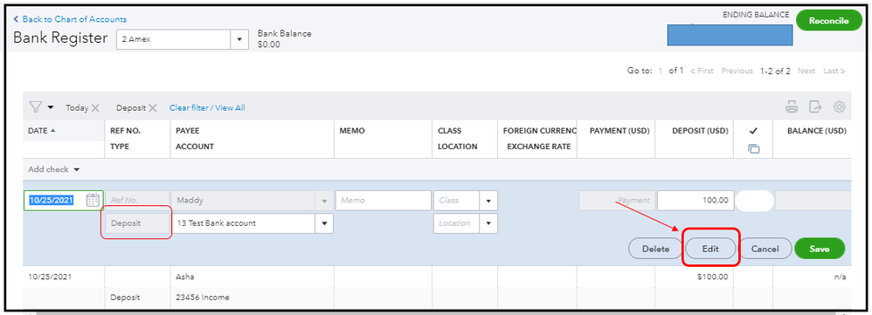This screenshot has width=872, height=315.
Task: Expand the Location dropdown
Action: click(x=488, y=223)
